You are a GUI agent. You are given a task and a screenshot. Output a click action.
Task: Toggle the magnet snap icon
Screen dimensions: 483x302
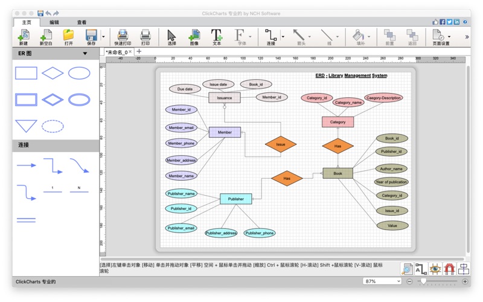click(449, 269)
